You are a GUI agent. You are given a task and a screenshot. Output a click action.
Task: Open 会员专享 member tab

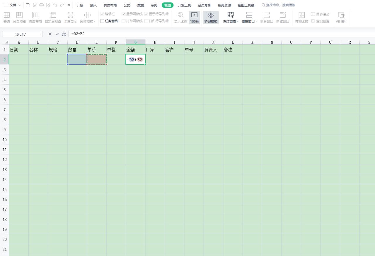point(204,5)
